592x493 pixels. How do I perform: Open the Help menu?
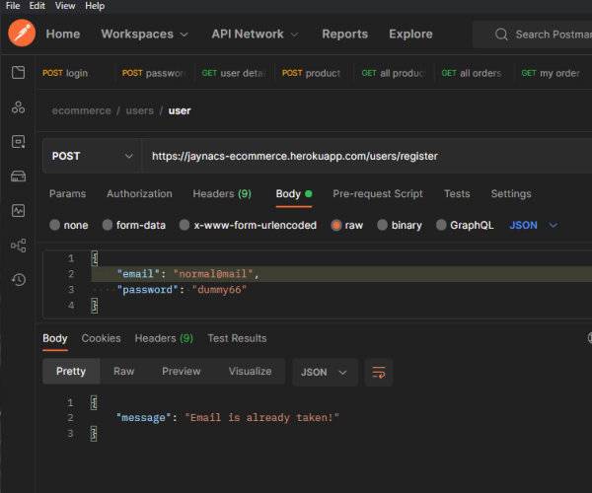95,6
